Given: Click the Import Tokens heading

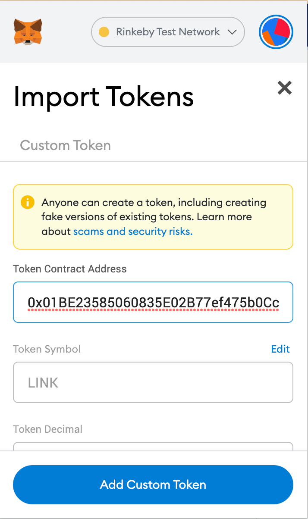Looking at the screenshot, I should click(104, 96).
